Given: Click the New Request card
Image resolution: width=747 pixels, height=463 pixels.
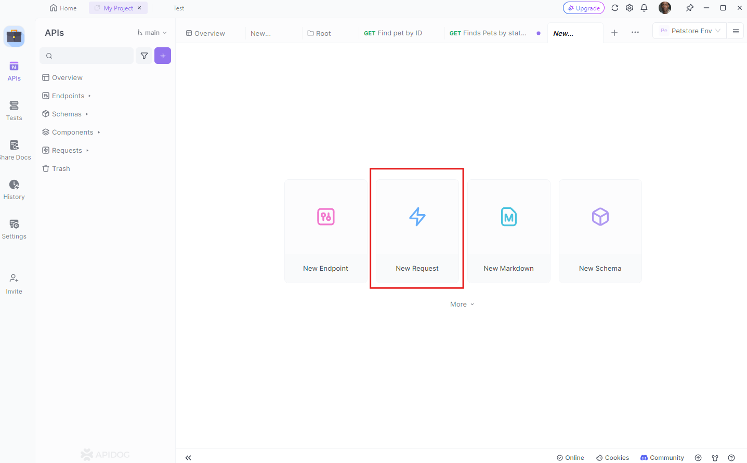Looking at the screenshot, I should click(417, 231).
